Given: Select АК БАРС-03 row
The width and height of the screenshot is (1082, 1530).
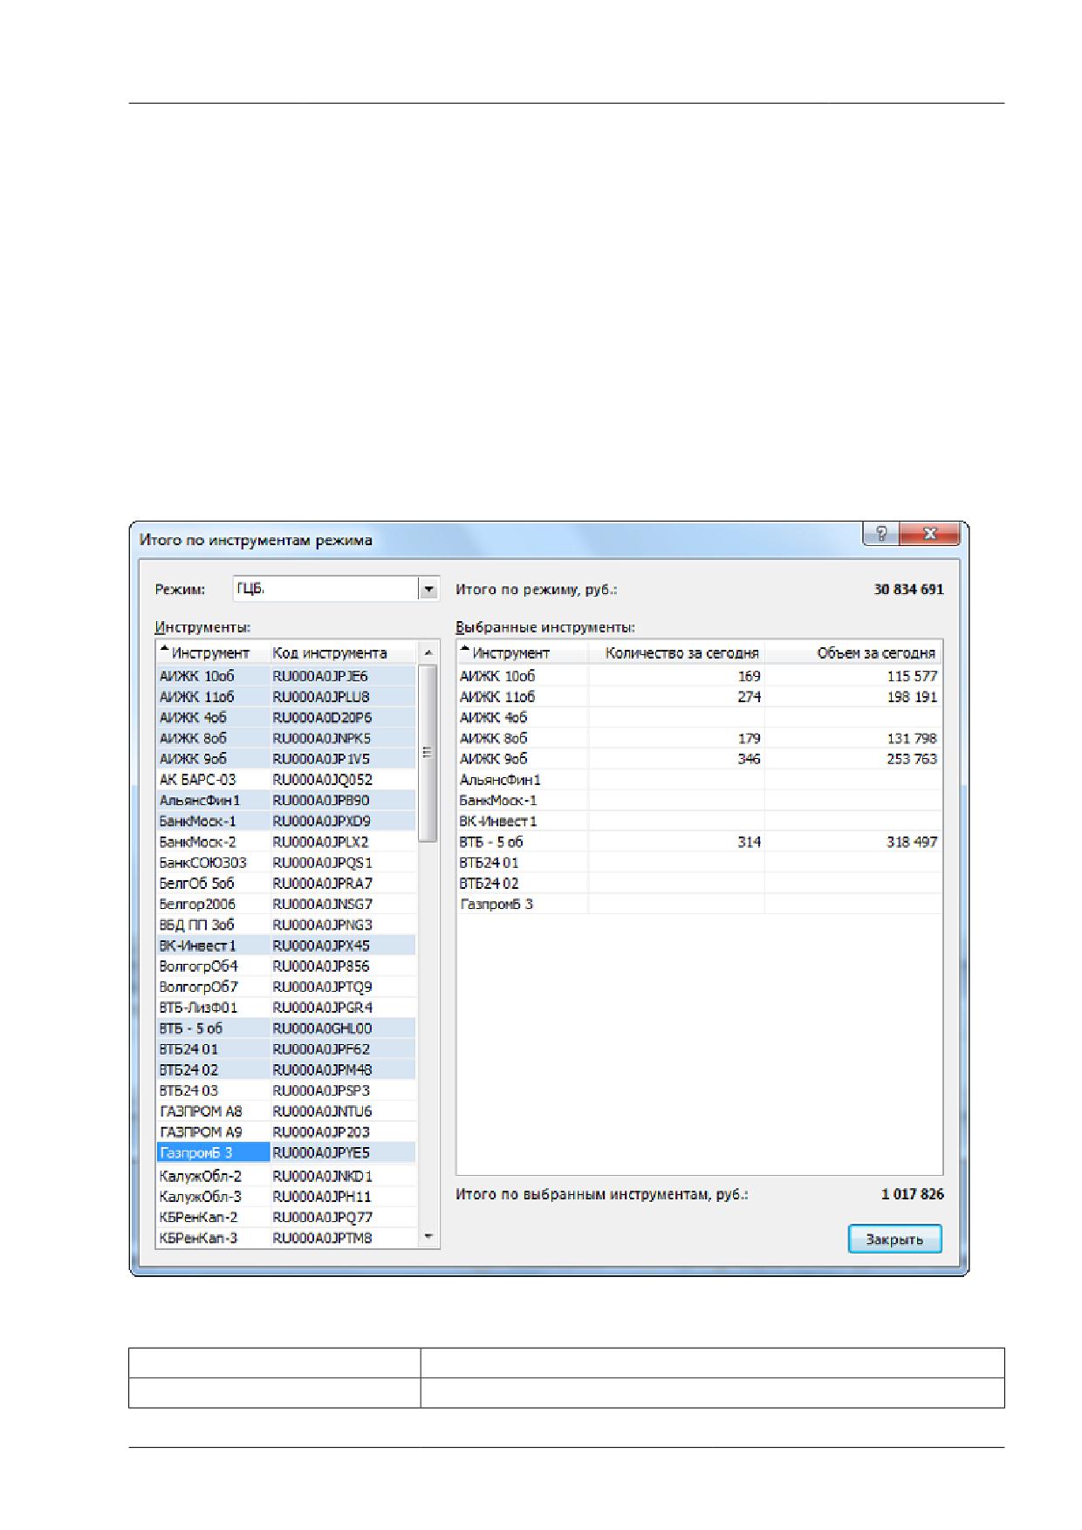Looking at the screenshot, I should pyautogui.click(x=286, y=780).
